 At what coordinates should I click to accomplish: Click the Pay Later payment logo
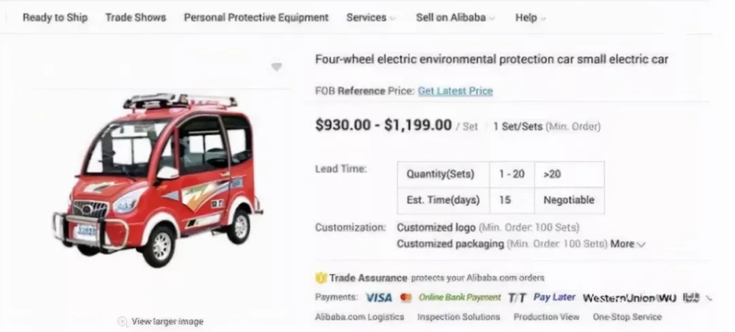tap(554, 297)
